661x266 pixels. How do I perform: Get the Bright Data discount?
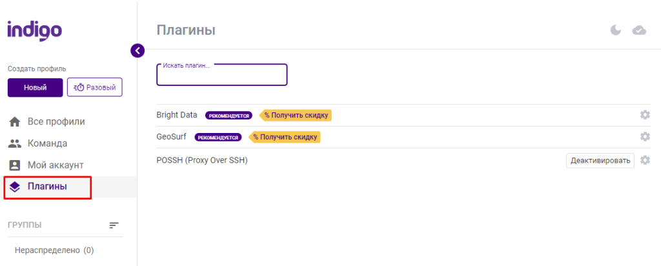(x=296, y=115)
